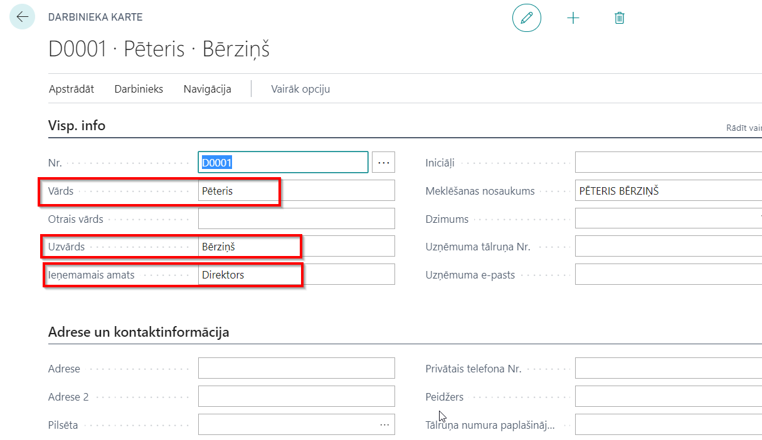Click the Vārds field with Pēteris
This screenshot has height=440, width=762.
(297, 191)
